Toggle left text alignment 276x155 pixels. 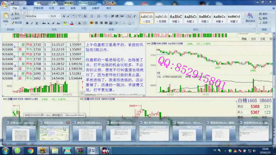pyautogui.click(x=92, y=23)
